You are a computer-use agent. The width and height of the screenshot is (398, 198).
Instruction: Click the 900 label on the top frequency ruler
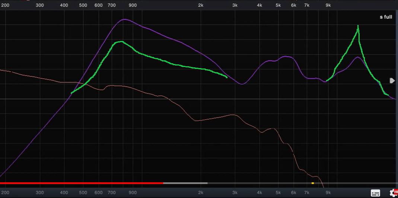click(x=133, y=5)
